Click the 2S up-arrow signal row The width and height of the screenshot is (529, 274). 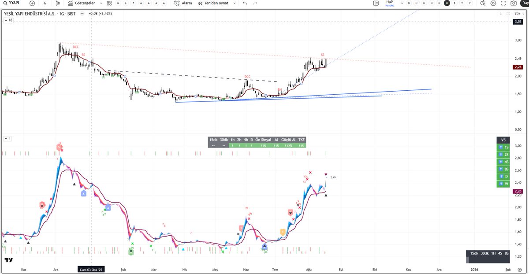coord(503,155)
